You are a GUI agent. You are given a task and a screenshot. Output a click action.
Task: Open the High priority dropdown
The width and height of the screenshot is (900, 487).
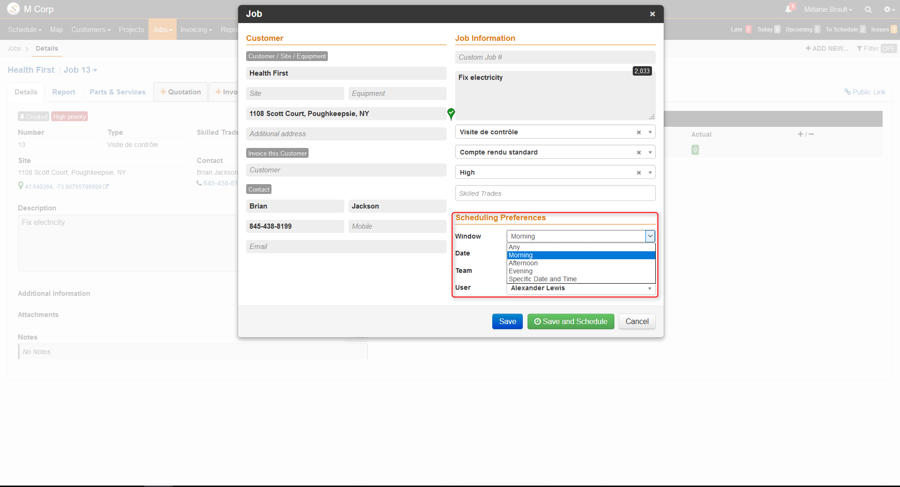[555, 172]
